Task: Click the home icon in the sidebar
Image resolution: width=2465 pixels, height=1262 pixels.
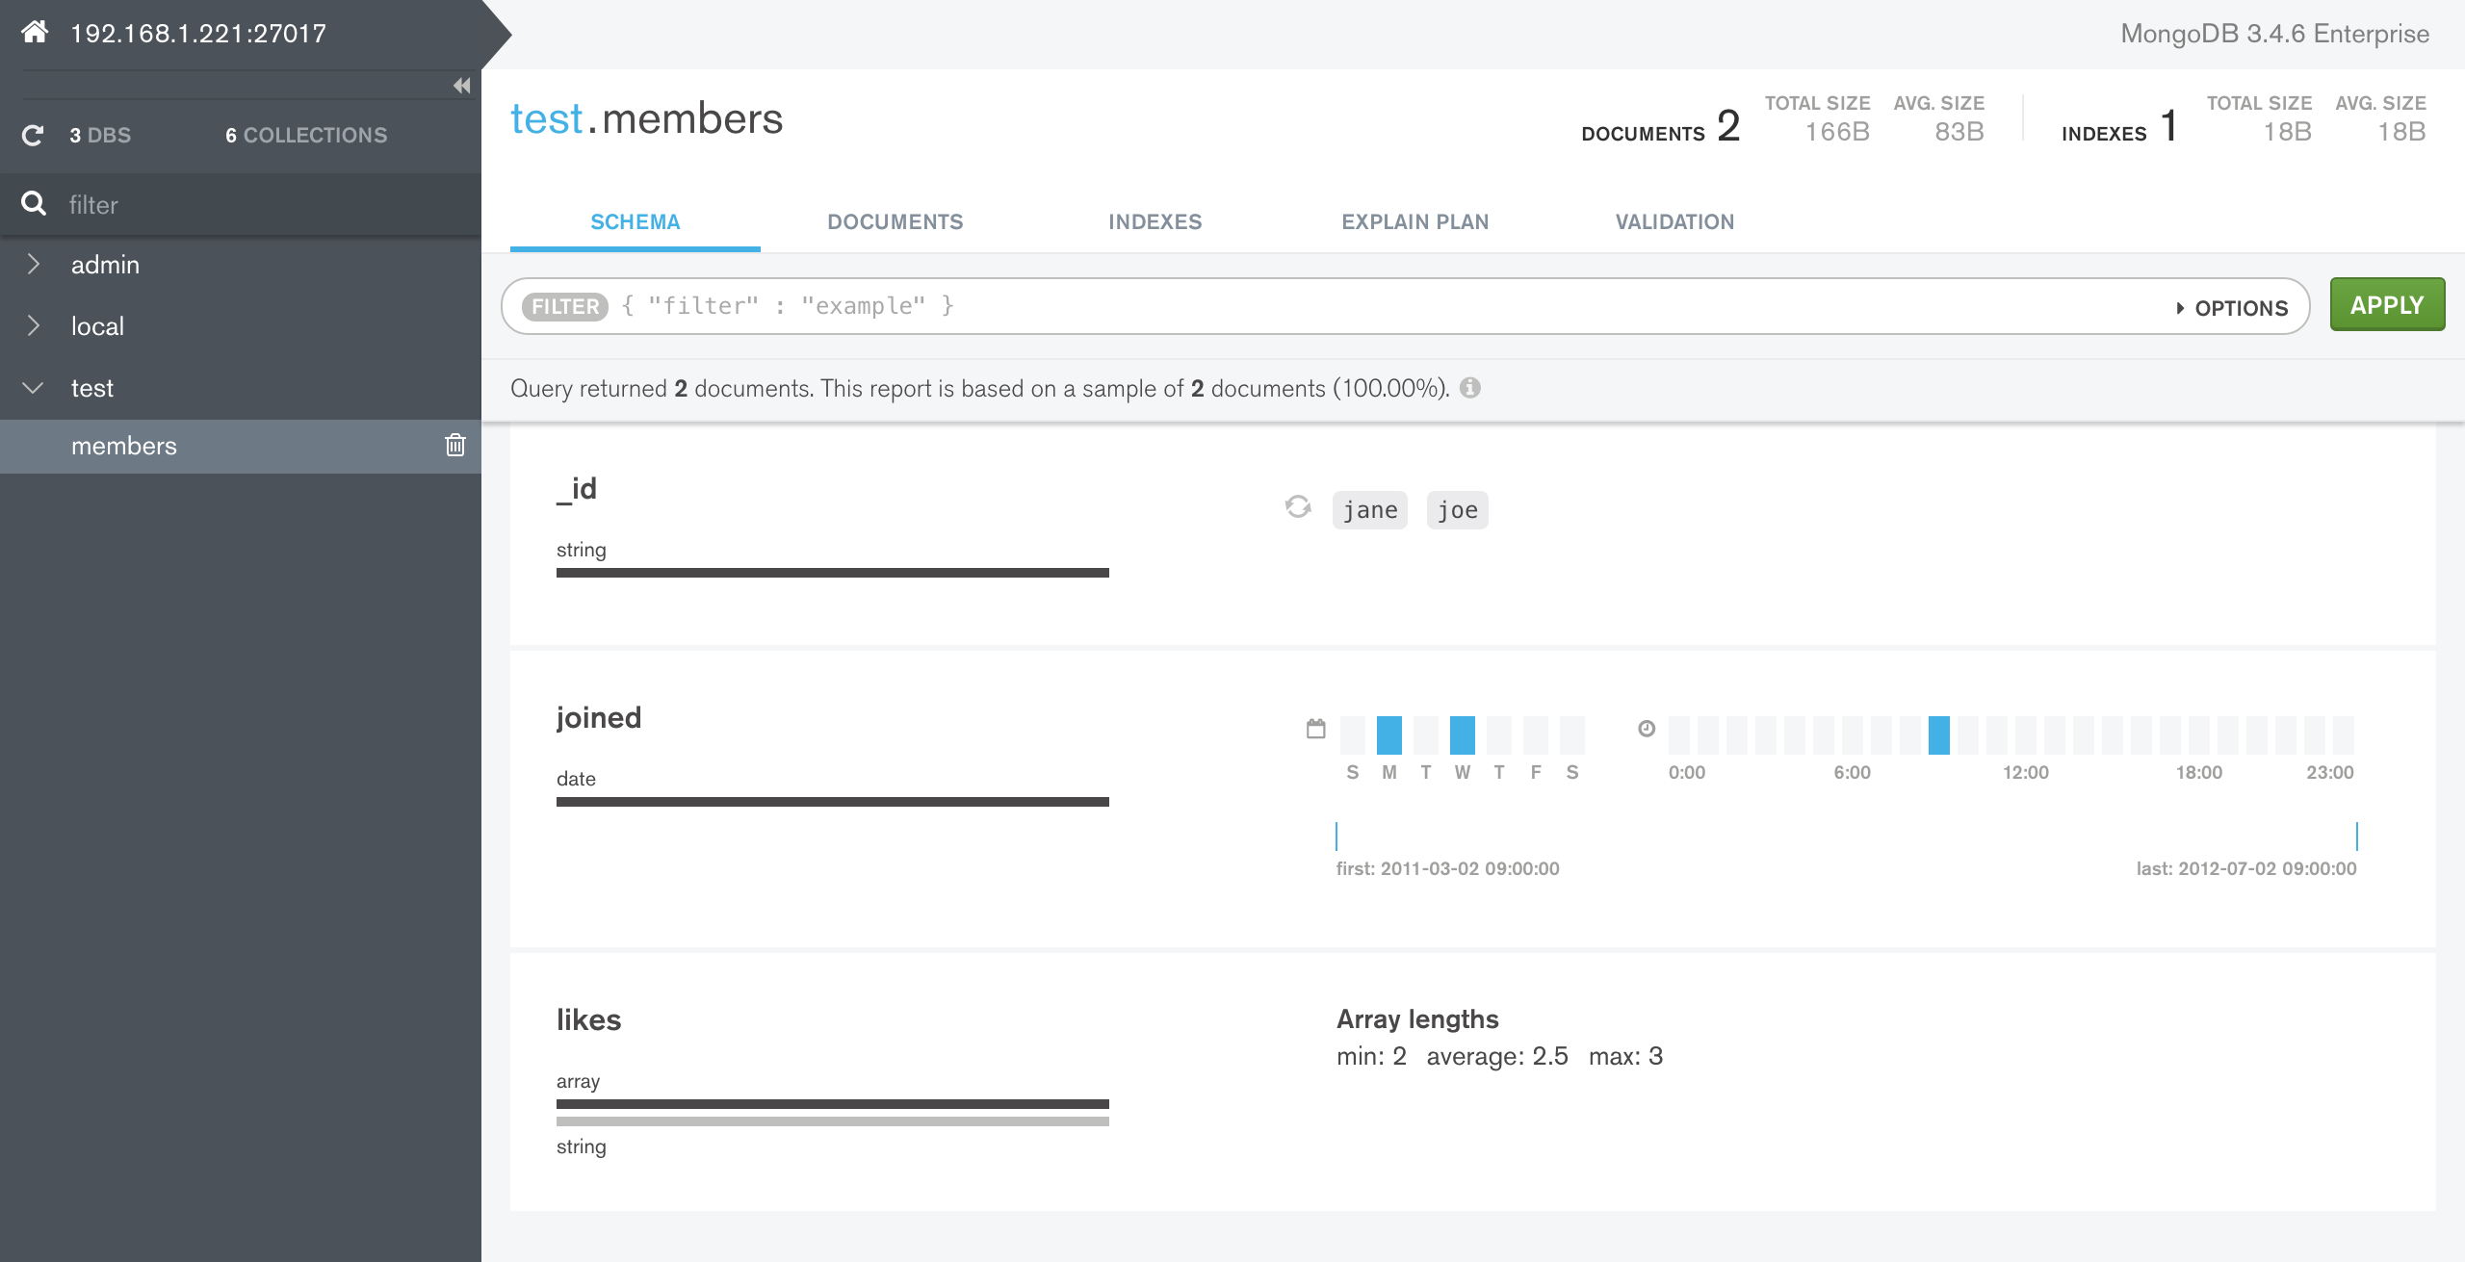Action: 36,32
